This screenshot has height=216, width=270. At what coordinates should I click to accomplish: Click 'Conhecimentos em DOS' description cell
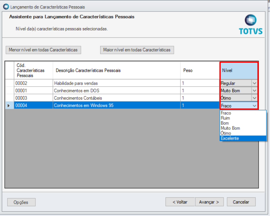click(x=117, y=91)
